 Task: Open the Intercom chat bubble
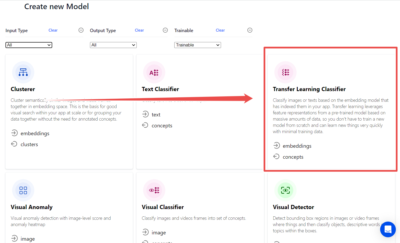tap(388, 229)
